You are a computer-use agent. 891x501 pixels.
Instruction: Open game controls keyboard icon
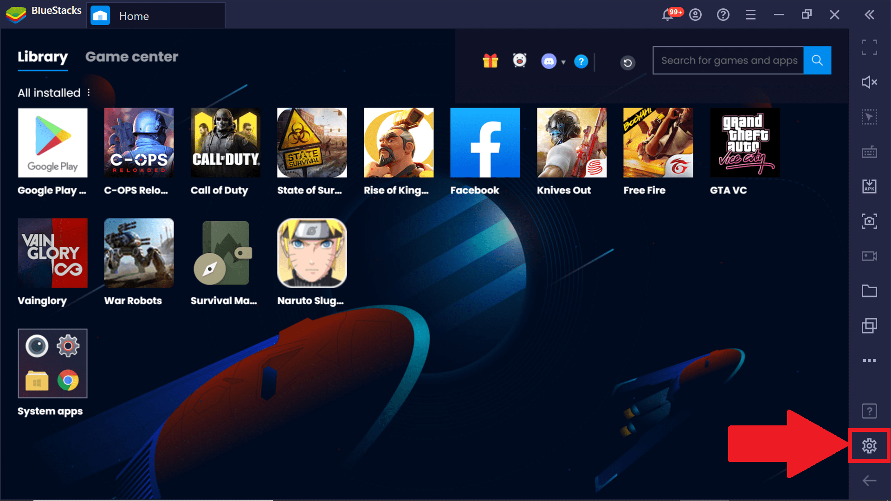(869, 152)
